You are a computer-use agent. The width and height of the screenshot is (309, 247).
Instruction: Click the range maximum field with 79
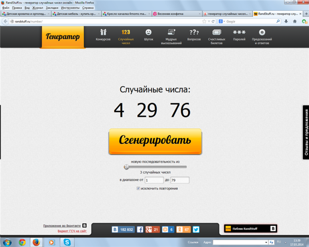(x=180, y=180)
